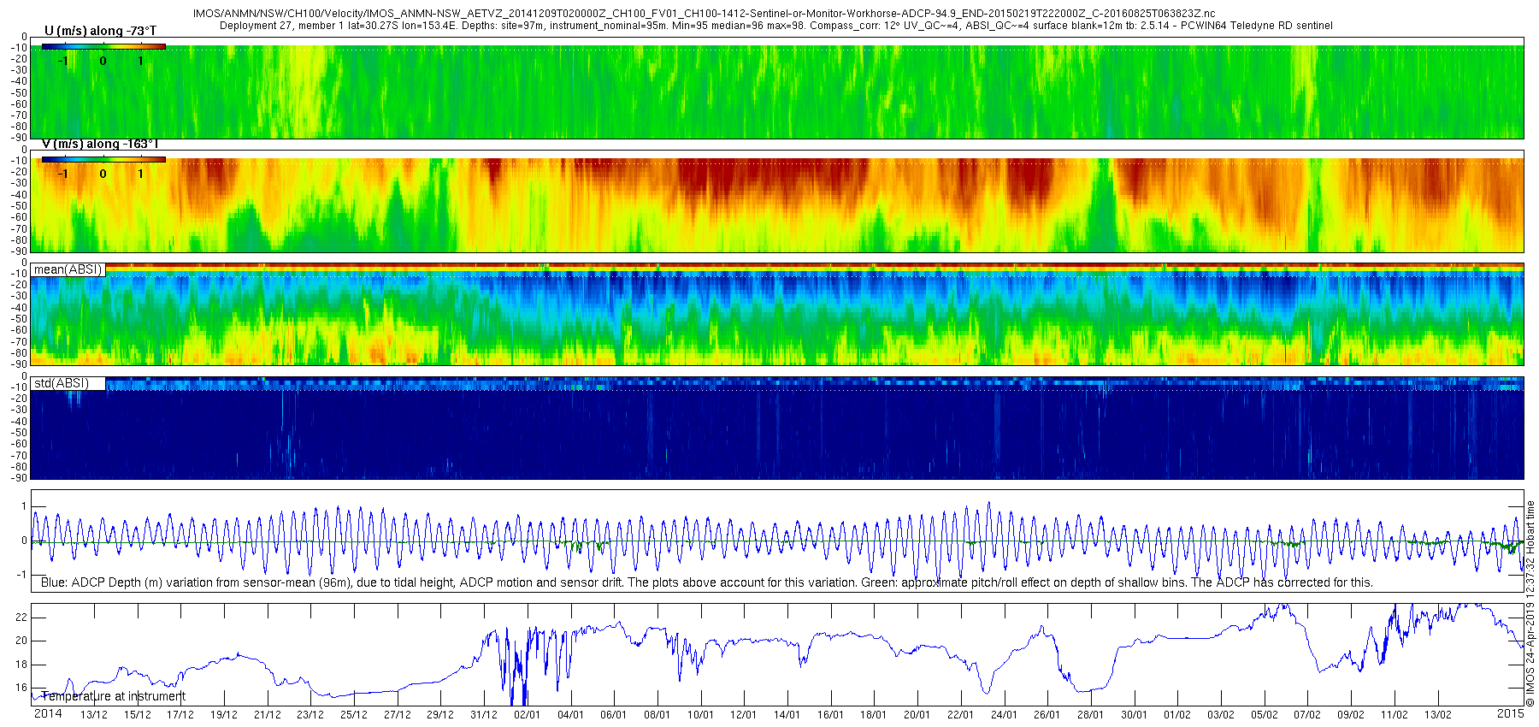Click the 'mean(ABSI)' panel label
Screen dimensions: 1539x727
pos(68,269)
